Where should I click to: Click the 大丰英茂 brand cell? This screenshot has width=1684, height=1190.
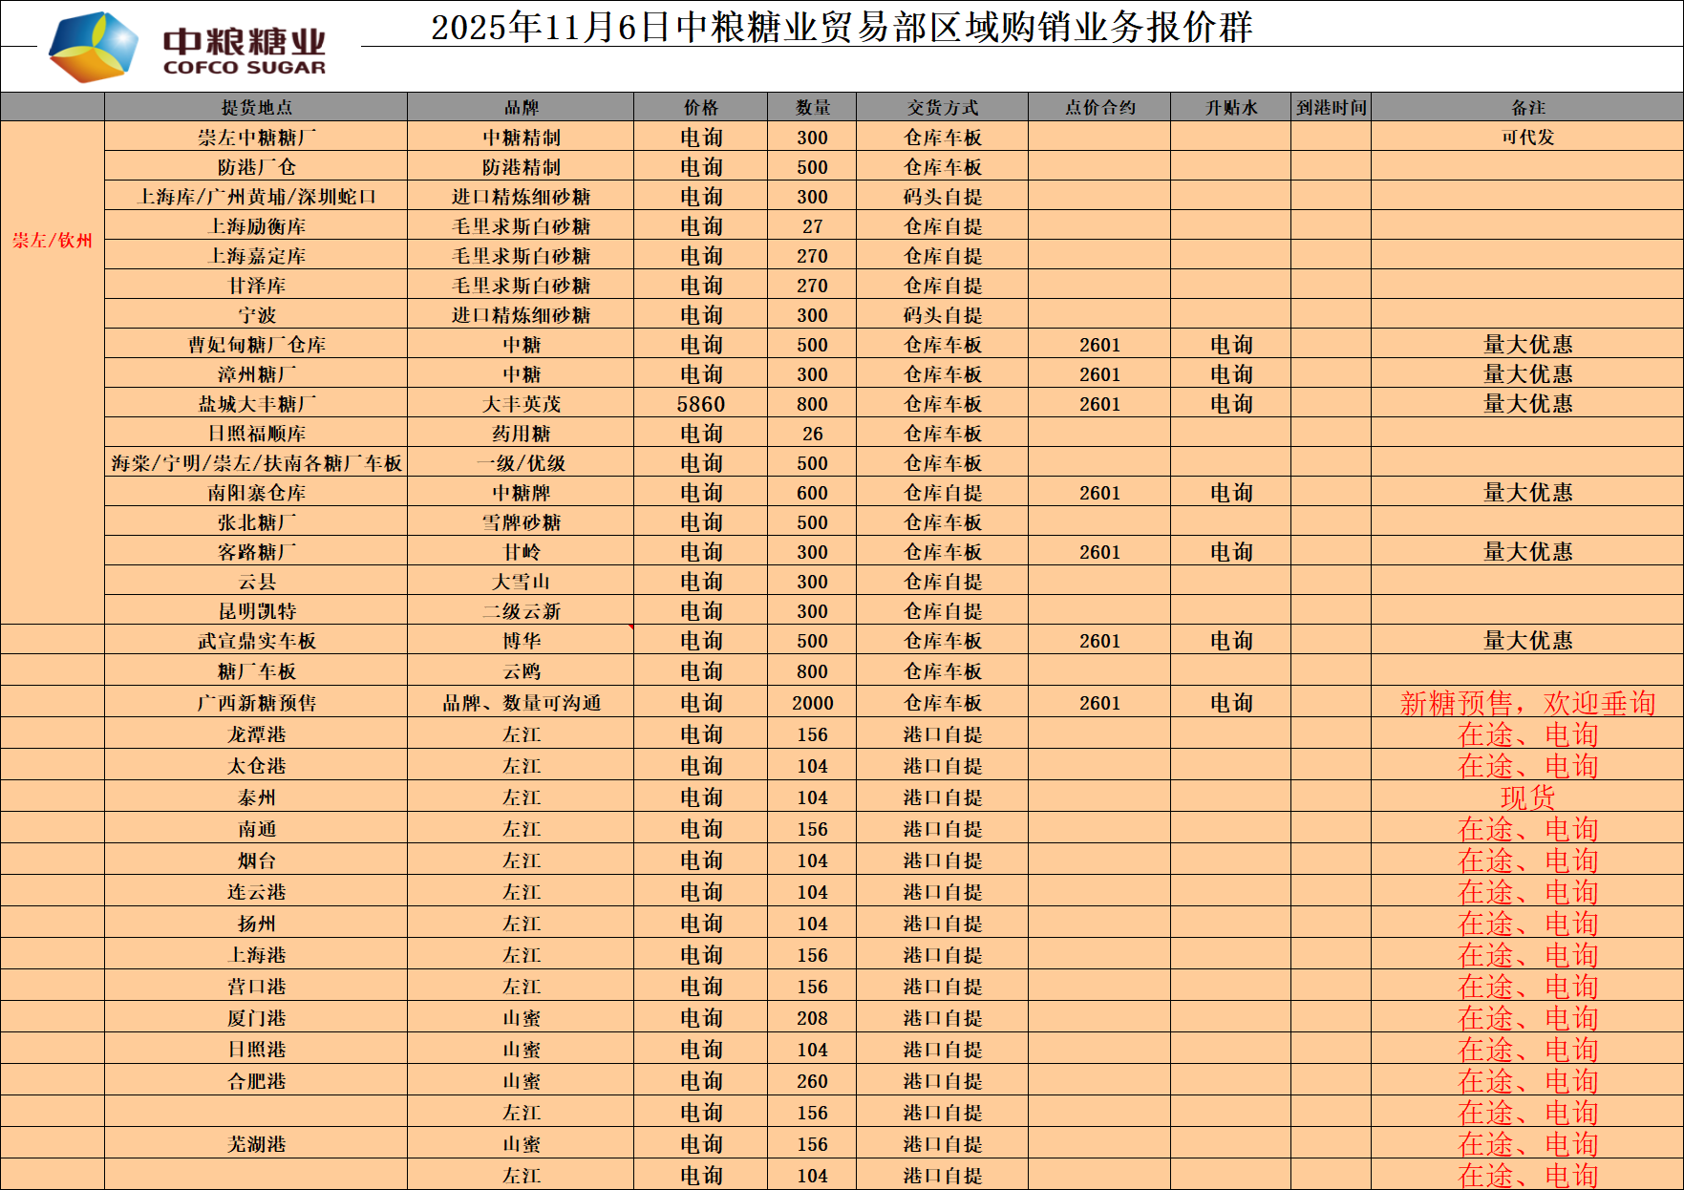coord(521,404)
